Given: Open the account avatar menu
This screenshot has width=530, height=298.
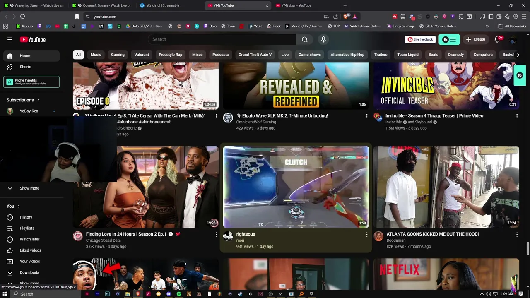Looking at the screenshot, I should point(513,40).
